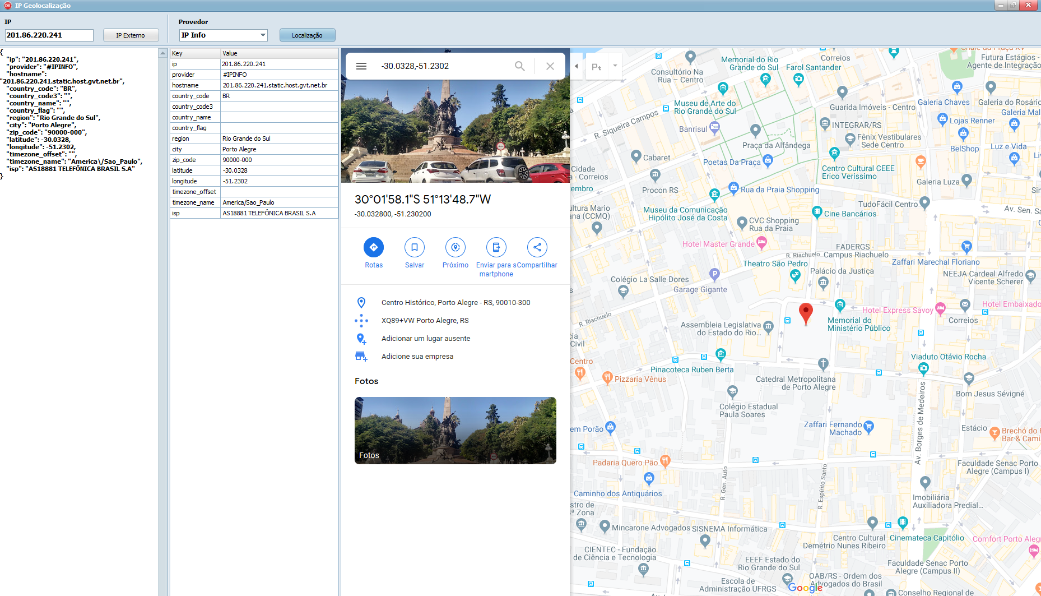The width and height of the screenshot is (1041, 596).
Task: Click Adicionar um lugar ausente
Action: (425, 339)
